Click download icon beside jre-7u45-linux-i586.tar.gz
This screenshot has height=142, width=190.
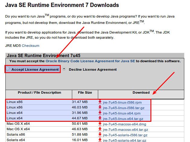(x=100, y=108)
